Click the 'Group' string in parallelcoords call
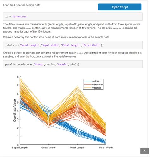150x157 pixels. pyautogui.click(x=39, y=64)
